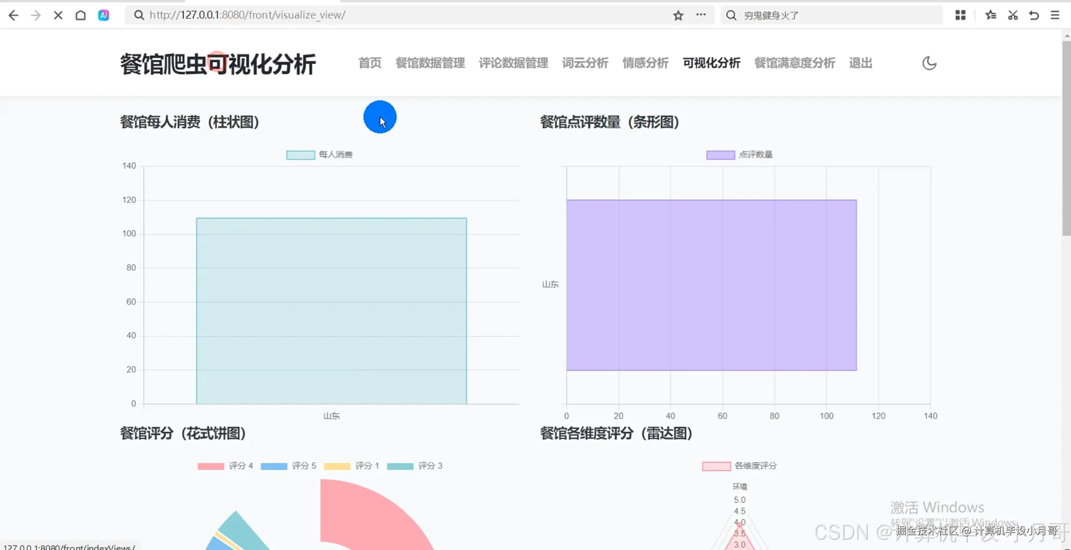
Task: Click the scissors capture icon in browser toolbar
Action: (x=1012, y=15)
